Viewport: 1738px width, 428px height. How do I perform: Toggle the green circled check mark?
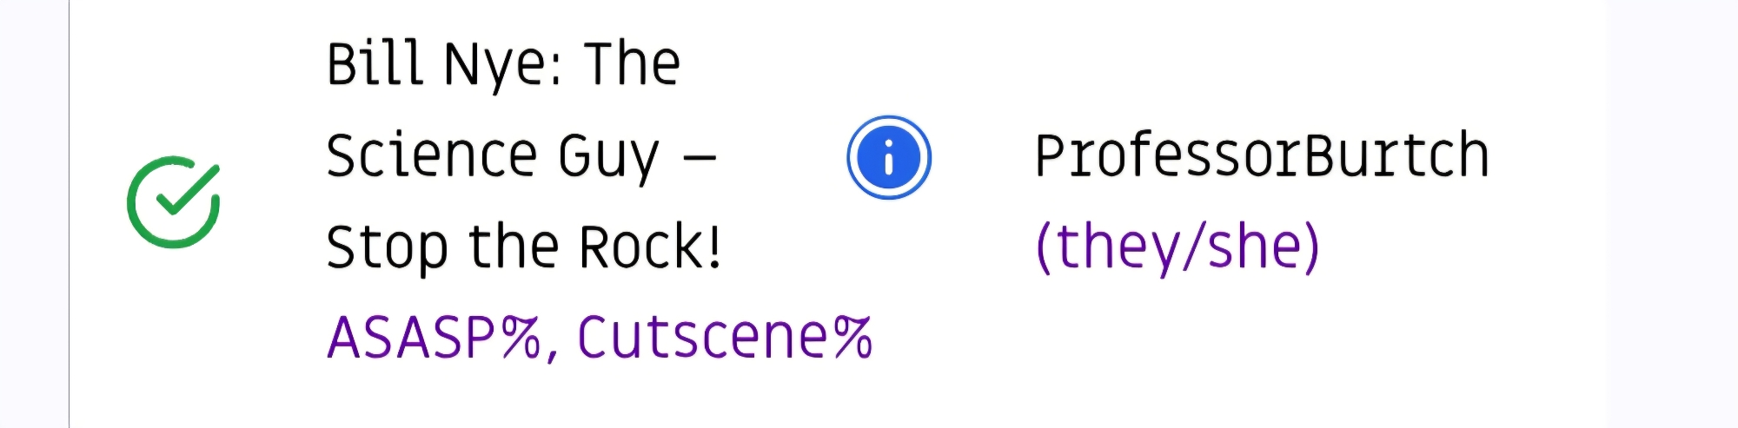174,202
